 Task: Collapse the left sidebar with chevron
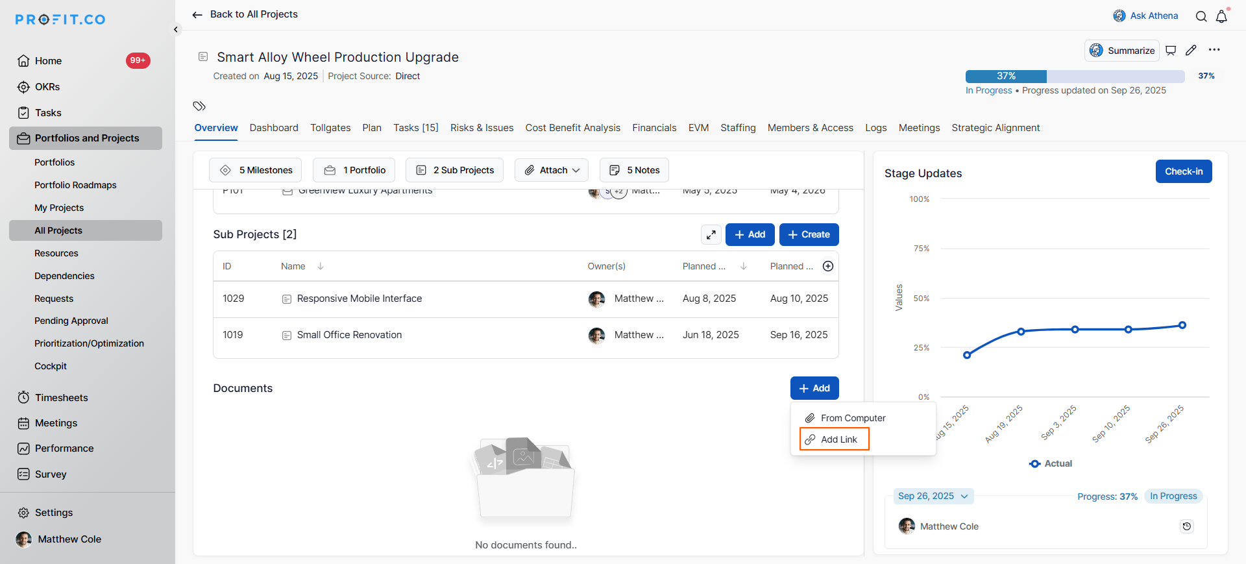[x=176, y=29]
